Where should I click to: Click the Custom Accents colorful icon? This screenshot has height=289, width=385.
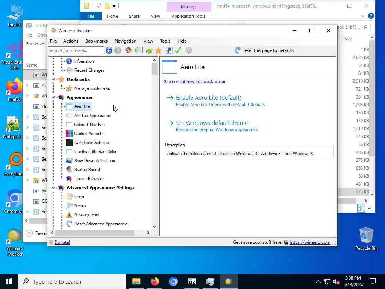(69, 134)
